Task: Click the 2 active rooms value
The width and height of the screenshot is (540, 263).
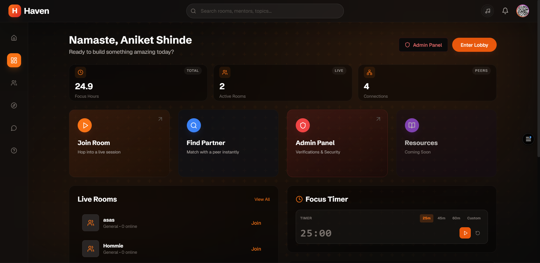Action: point(222,86)
